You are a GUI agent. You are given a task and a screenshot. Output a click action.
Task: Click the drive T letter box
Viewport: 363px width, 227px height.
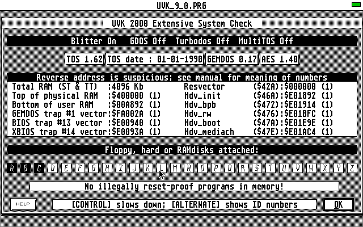click(271, 168)
